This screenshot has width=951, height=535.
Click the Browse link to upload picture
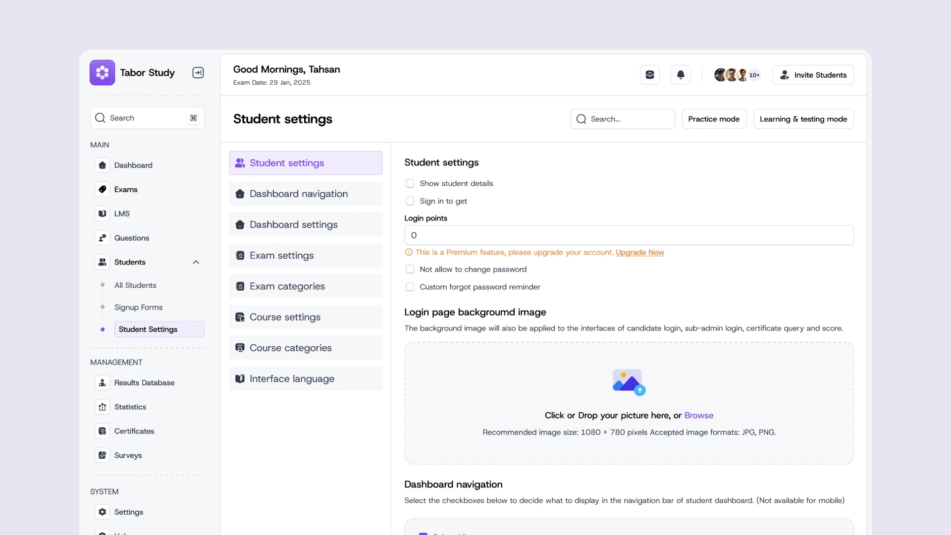pyautogui.click(x=699, y=415)
